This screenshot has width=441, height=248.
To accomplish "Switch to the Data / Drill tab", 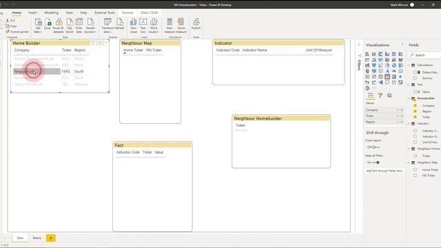I will click(x=150, y=12).
